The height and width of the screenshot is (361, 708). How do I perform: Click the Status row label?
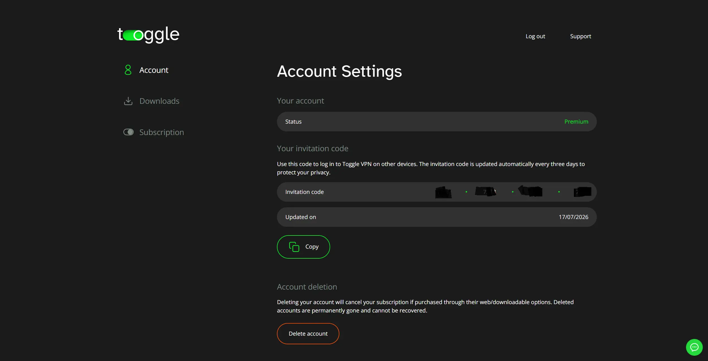pos(293,122)
